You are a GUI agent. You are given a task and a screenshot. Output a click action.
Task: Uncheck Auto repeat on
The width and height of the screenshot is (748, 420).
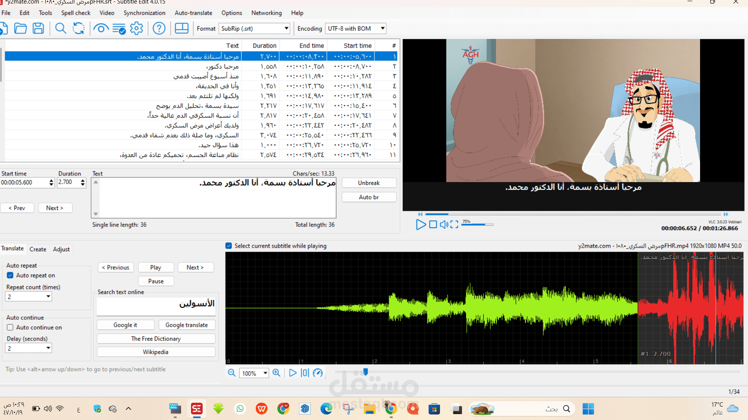click(x=10, y=275)
